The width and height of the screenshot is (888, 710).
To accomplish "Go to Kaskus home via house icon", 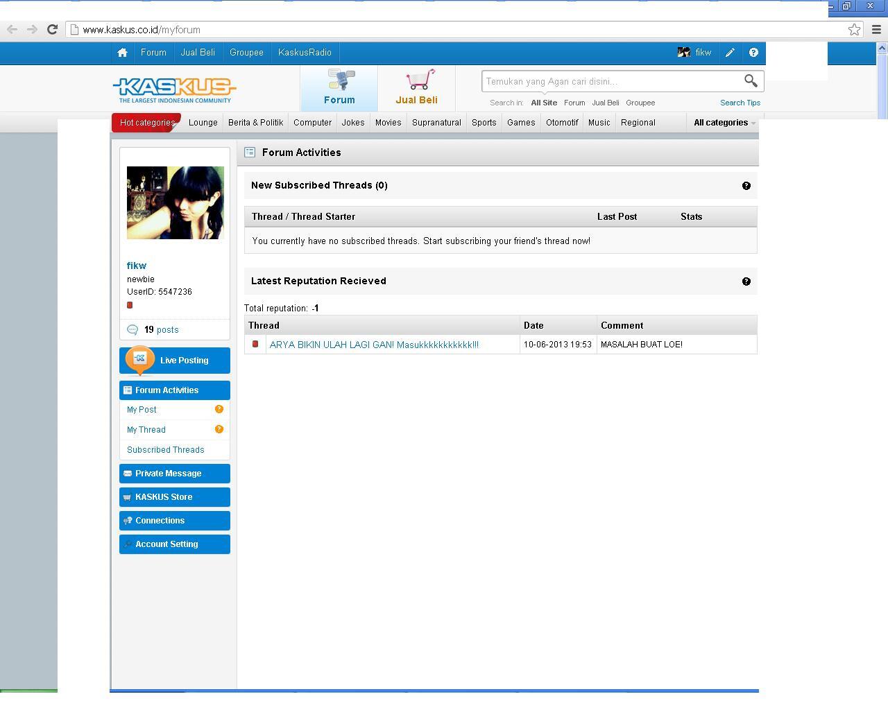I will click(x=123, y=53).
